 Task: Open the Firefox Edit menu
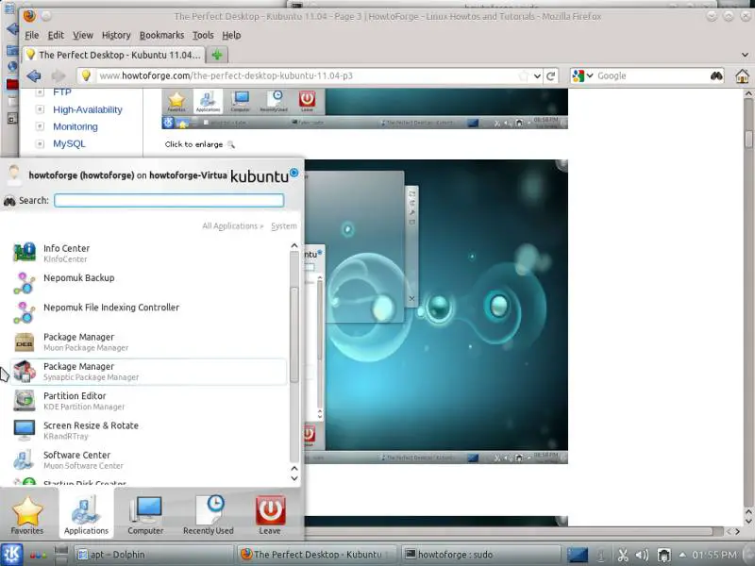56,35
